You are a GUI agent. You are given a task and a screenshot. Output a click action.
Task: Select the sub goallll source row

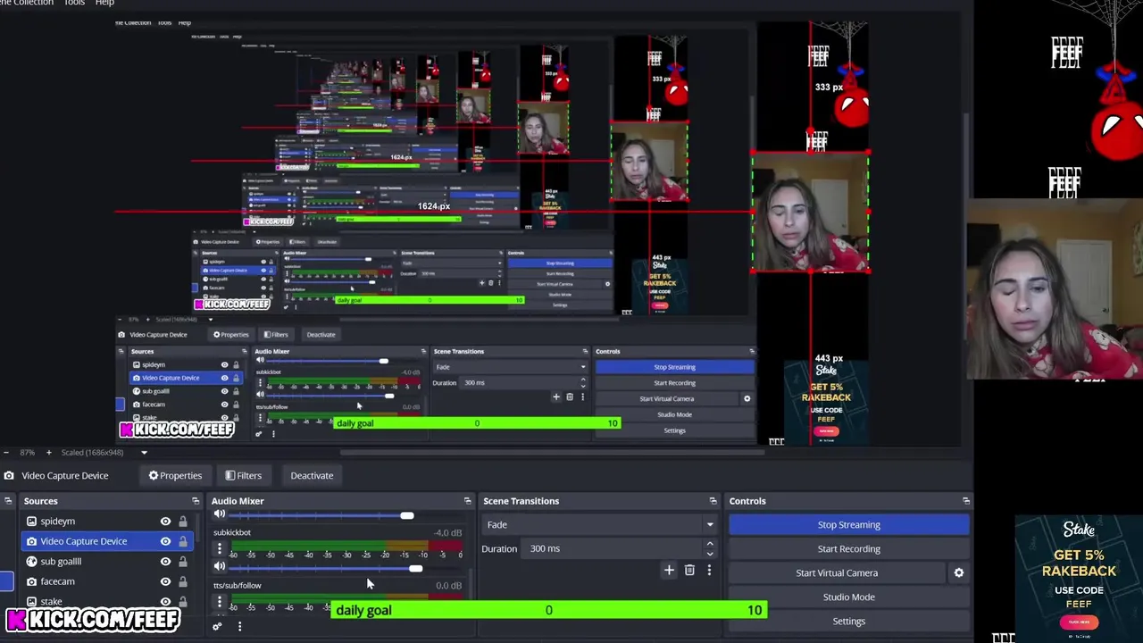(x=107, y=562)
